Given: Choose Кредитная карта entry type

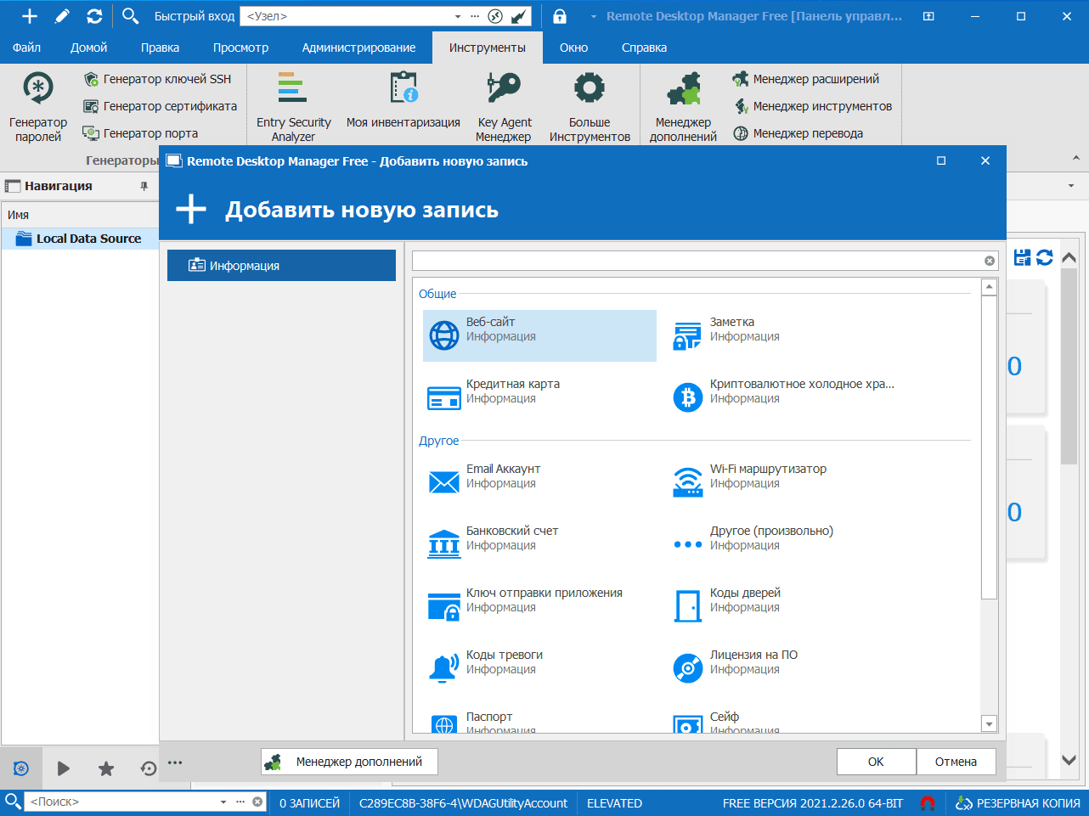Looking at the screenshot, I should [539, 397].
